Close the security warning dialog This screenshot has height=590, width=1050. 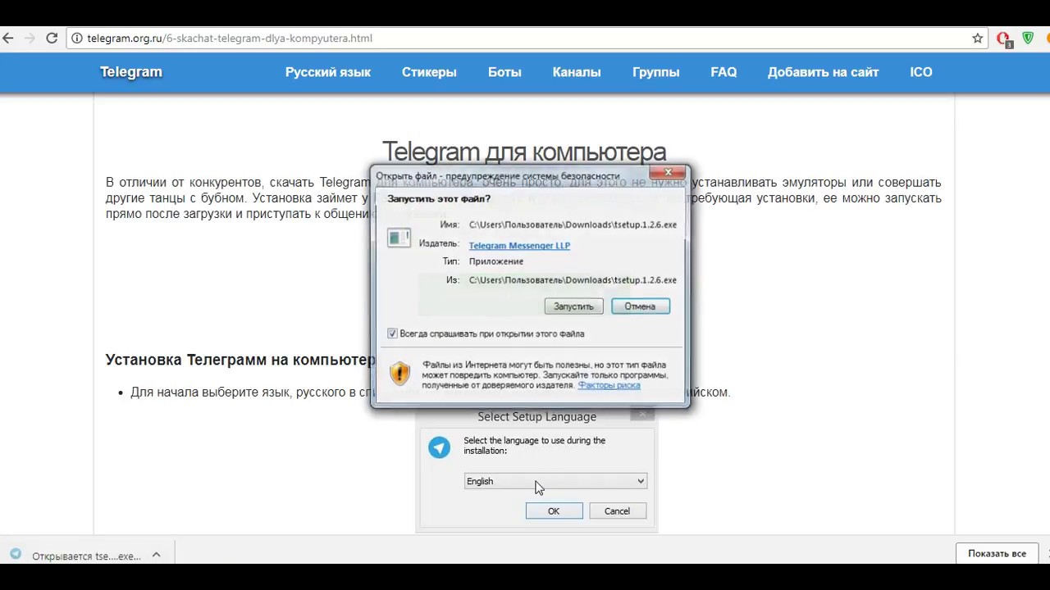[x=669, y=172]
